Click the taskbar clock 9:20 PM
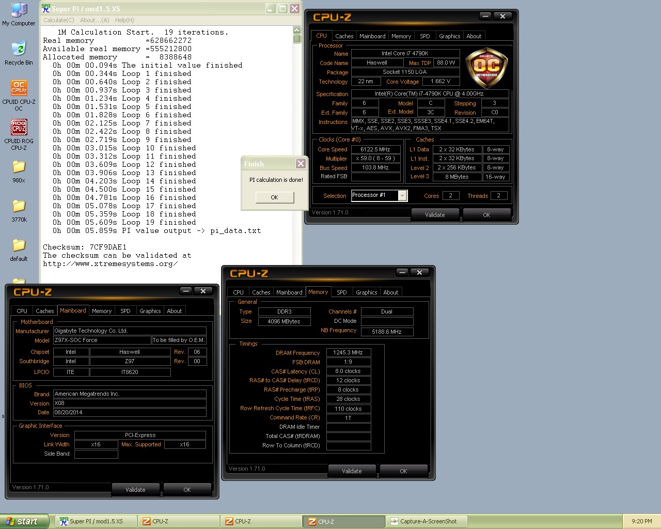661x529 pixels. pyautogui.click(x=641, y=521)
